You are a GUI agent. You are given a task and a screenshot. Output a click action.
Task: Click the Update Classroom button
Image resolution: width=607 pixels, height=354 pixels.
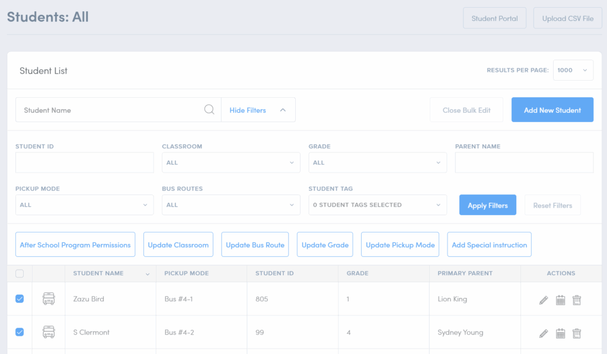[178, 244]
